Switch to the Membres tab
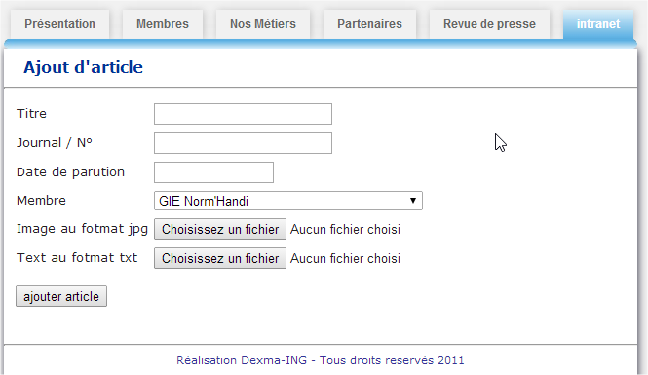Screen dimensions: 648x375 coord(163,24)
